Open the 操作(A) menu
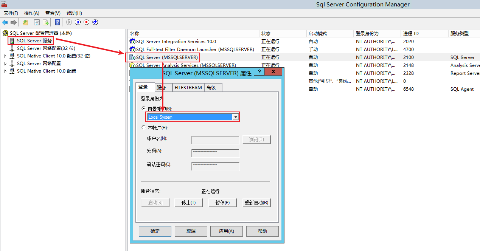Viewport: 480px width, 251px height. pyautogui.click(x=31, y=13)
